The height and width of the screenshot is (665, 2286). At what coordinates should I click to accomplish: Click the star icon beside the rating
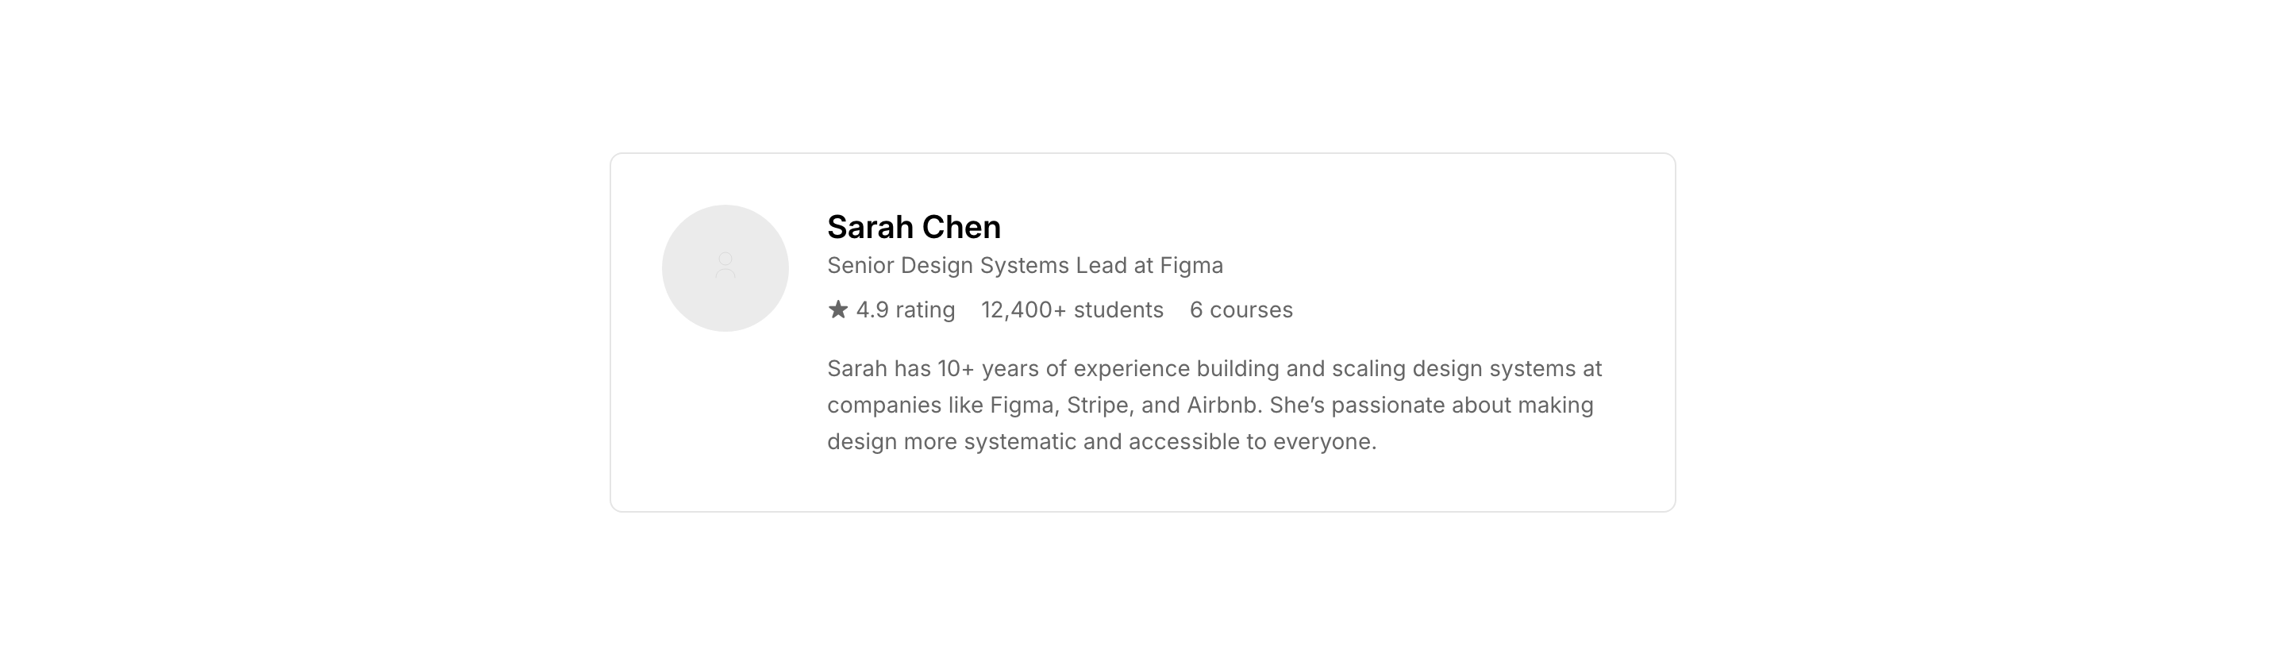[837, 309]
